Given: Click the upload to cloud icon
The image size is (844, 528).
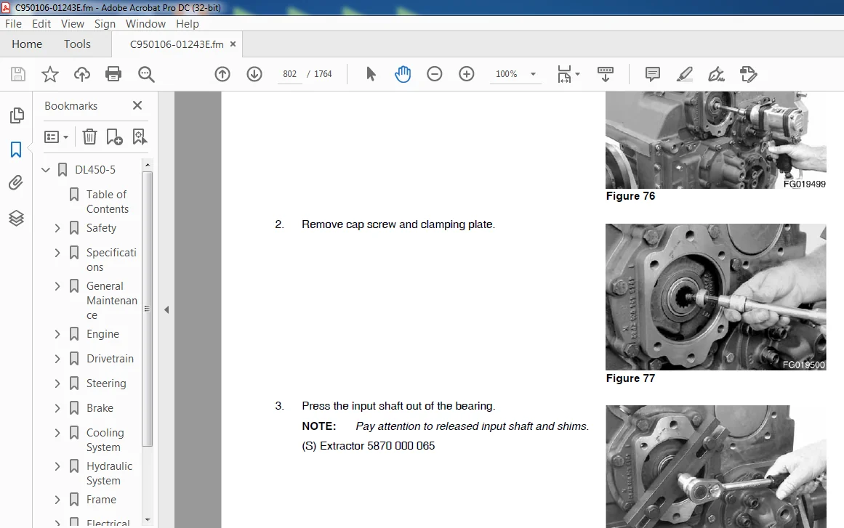Looking at the screenshot, I should point(82,73).
